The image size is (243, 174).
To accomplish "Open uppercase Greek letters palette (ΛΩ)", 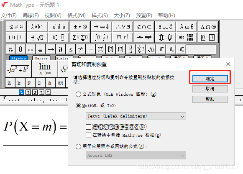I will (x=208, y=27).
